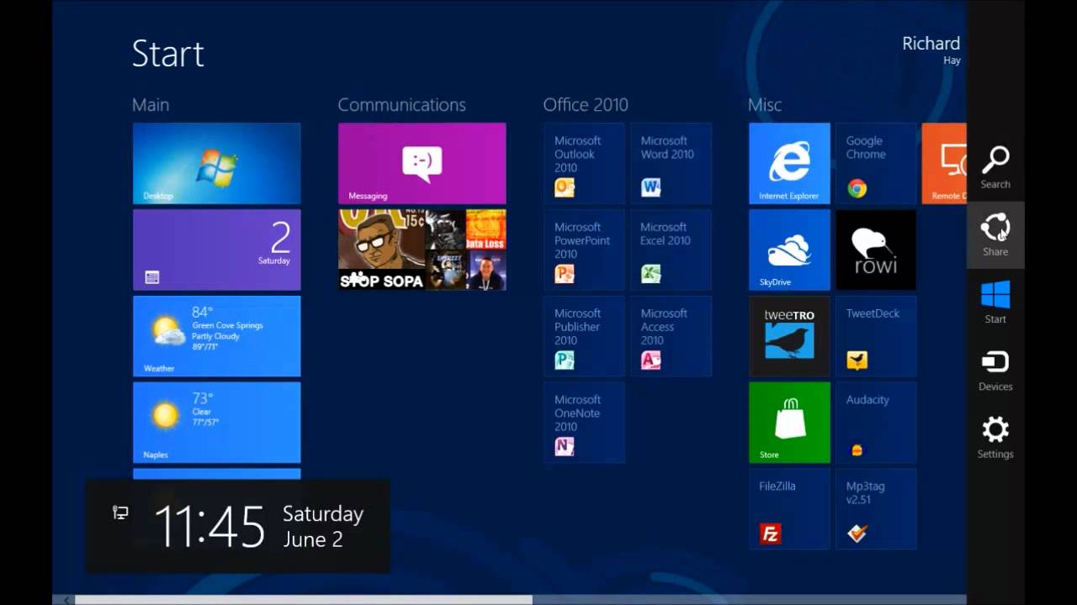
Task: Open the tweeTRO tile
Action: (789, 336)
